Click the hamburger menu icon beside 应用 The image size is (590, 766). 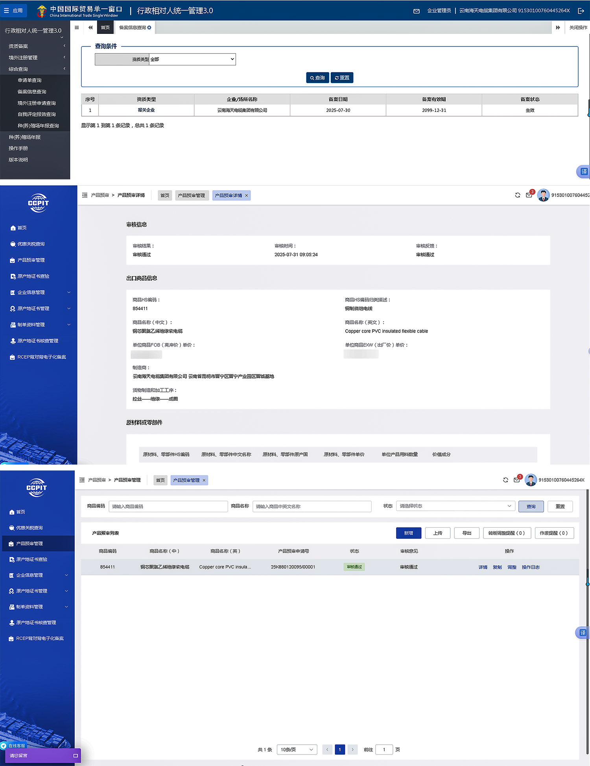[6, 11]
